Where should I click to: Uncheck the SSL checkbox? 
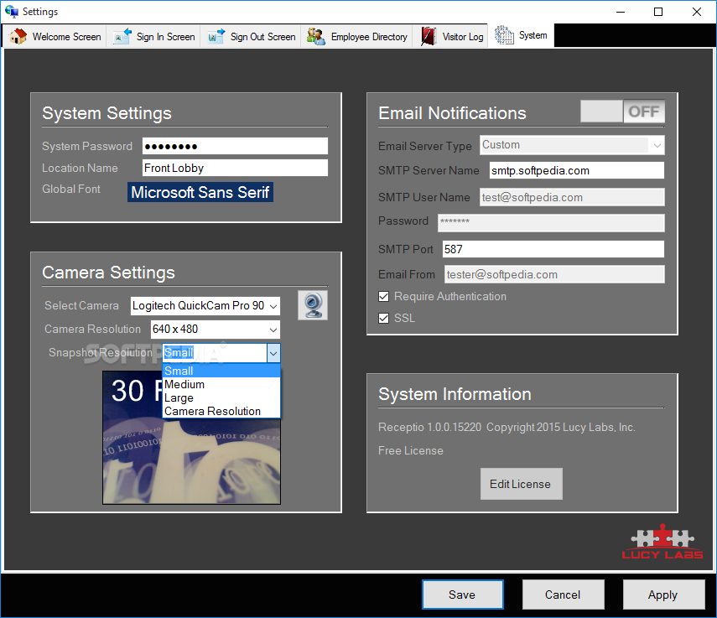click(x=383, y=318)
